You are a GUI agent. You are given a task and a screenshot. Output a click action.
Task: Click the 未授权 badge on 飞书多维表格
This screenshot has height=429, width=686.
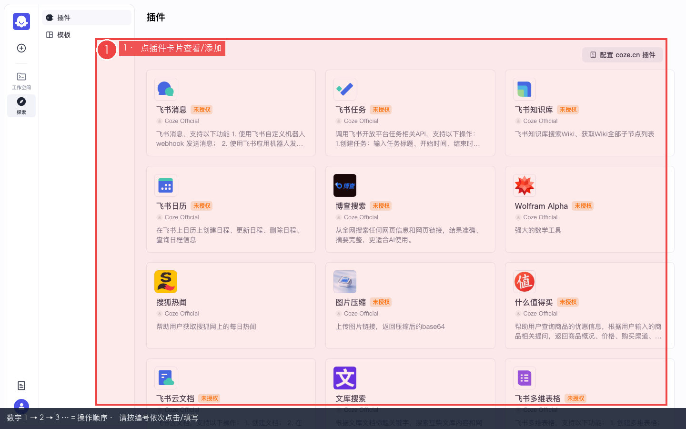[575, 398]
